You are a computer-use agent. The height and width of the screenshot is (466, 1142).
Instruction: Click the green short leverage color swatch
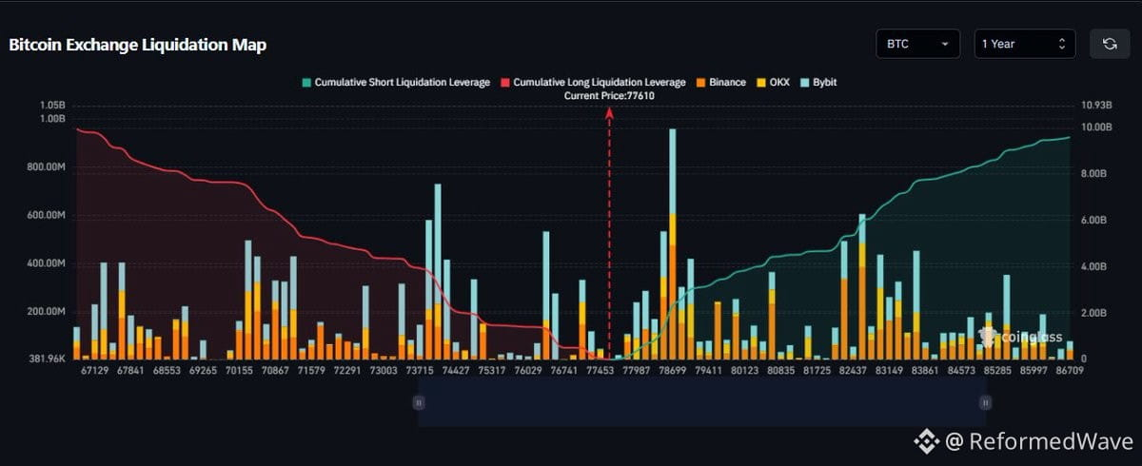click(305, 83)
